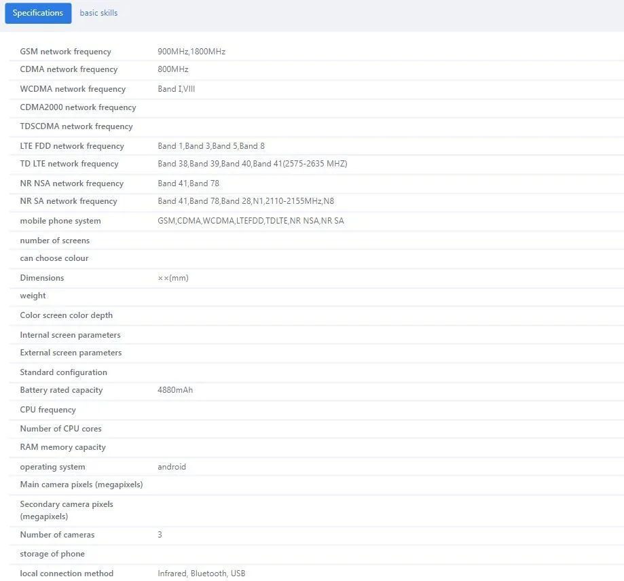624x581 pixels.
Task: Click the Secondary camera pixels label
Action: point(67,510)
